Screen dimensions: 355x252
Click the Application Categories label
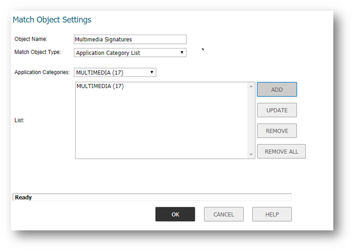point(42,73)
